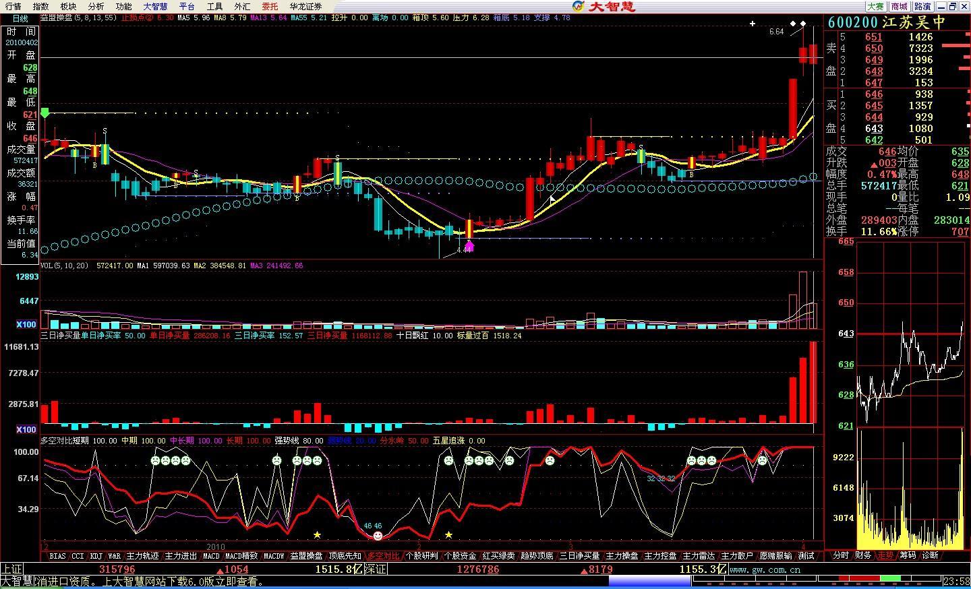Click the 商城 button
This screenshot has height=589, width=971.
898,7
